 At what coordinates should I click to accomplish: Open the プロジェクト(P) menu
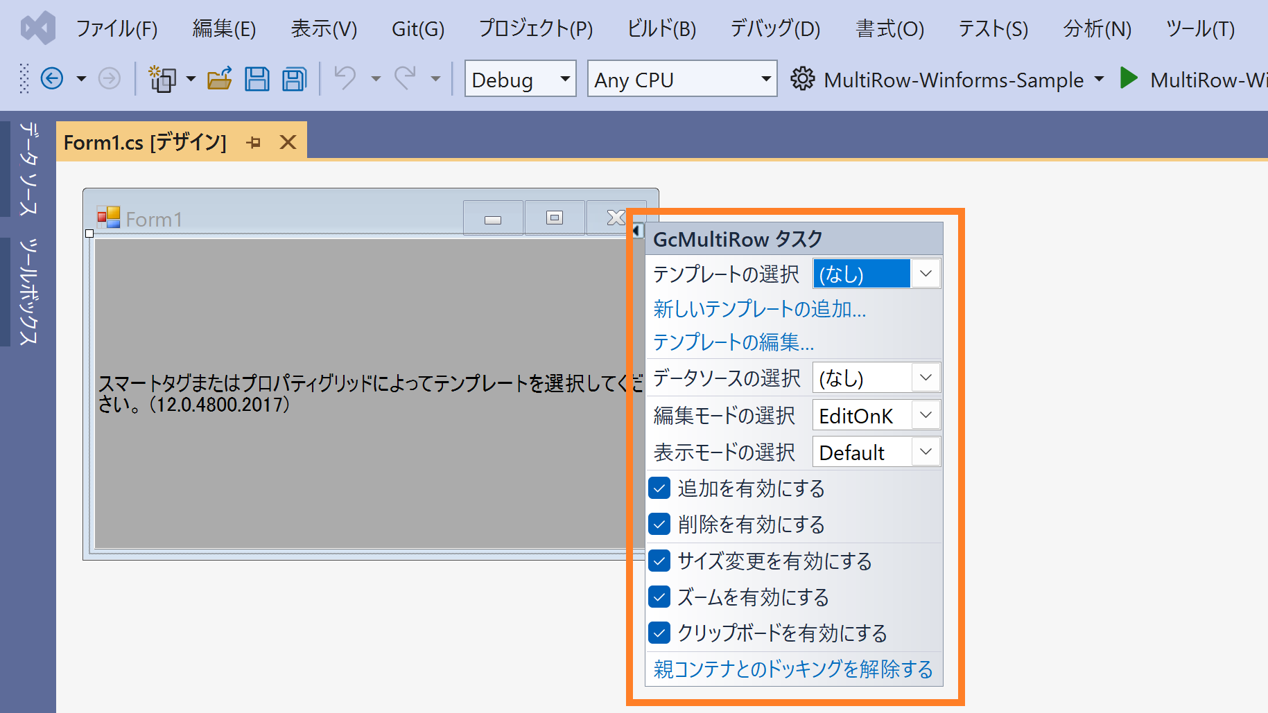(x=536, y=29)
